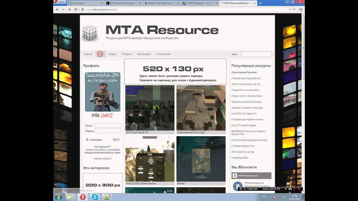
Task: Open DayZ Русский Мод (Декомп files) link
Action: coord(249,140)
